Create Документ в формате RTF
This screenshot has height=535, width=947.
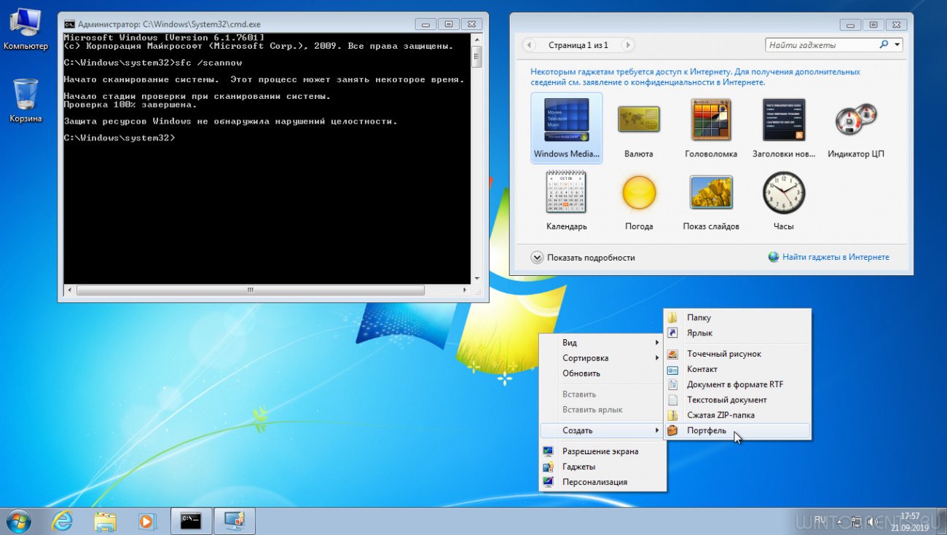(x=737, y=384)
